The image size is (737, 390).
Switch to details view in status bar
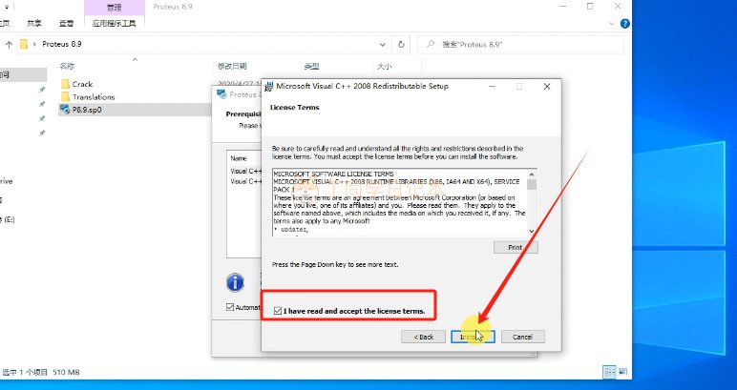(x=607, y=370)
